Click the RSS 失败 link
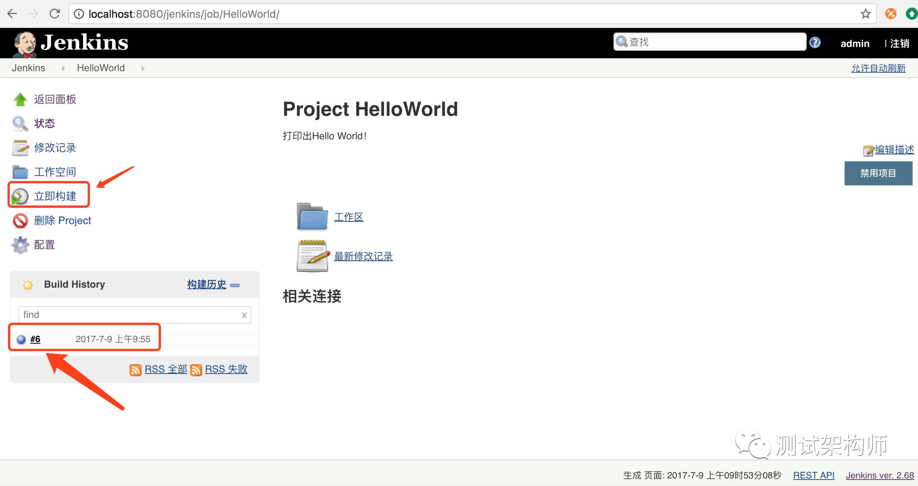918x486 pixels. 226,369
